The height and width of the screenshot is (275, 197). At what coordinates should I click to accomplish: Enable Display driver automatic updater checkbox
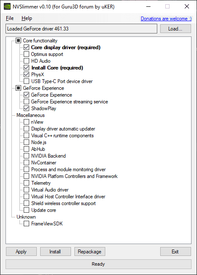pos(26,129)
